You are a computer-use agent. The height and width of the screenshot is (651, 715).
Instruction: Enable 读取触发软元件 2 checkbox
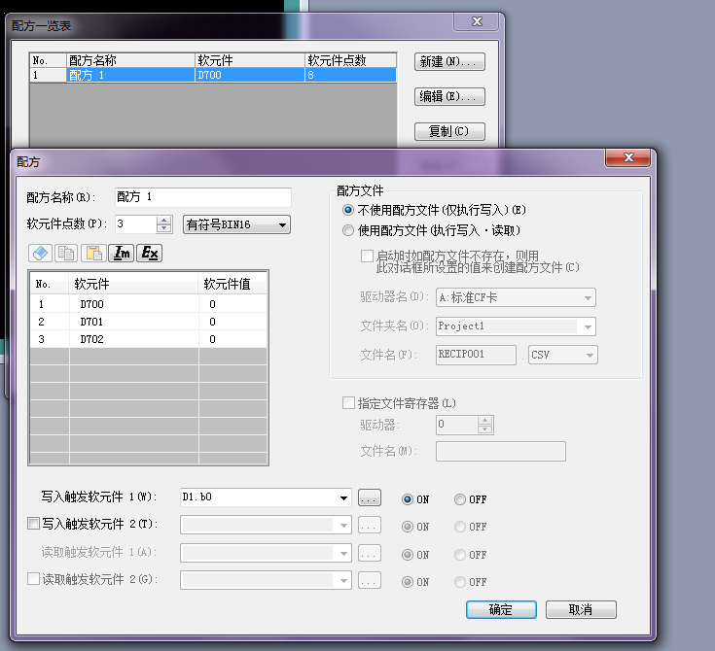point(34,580)
